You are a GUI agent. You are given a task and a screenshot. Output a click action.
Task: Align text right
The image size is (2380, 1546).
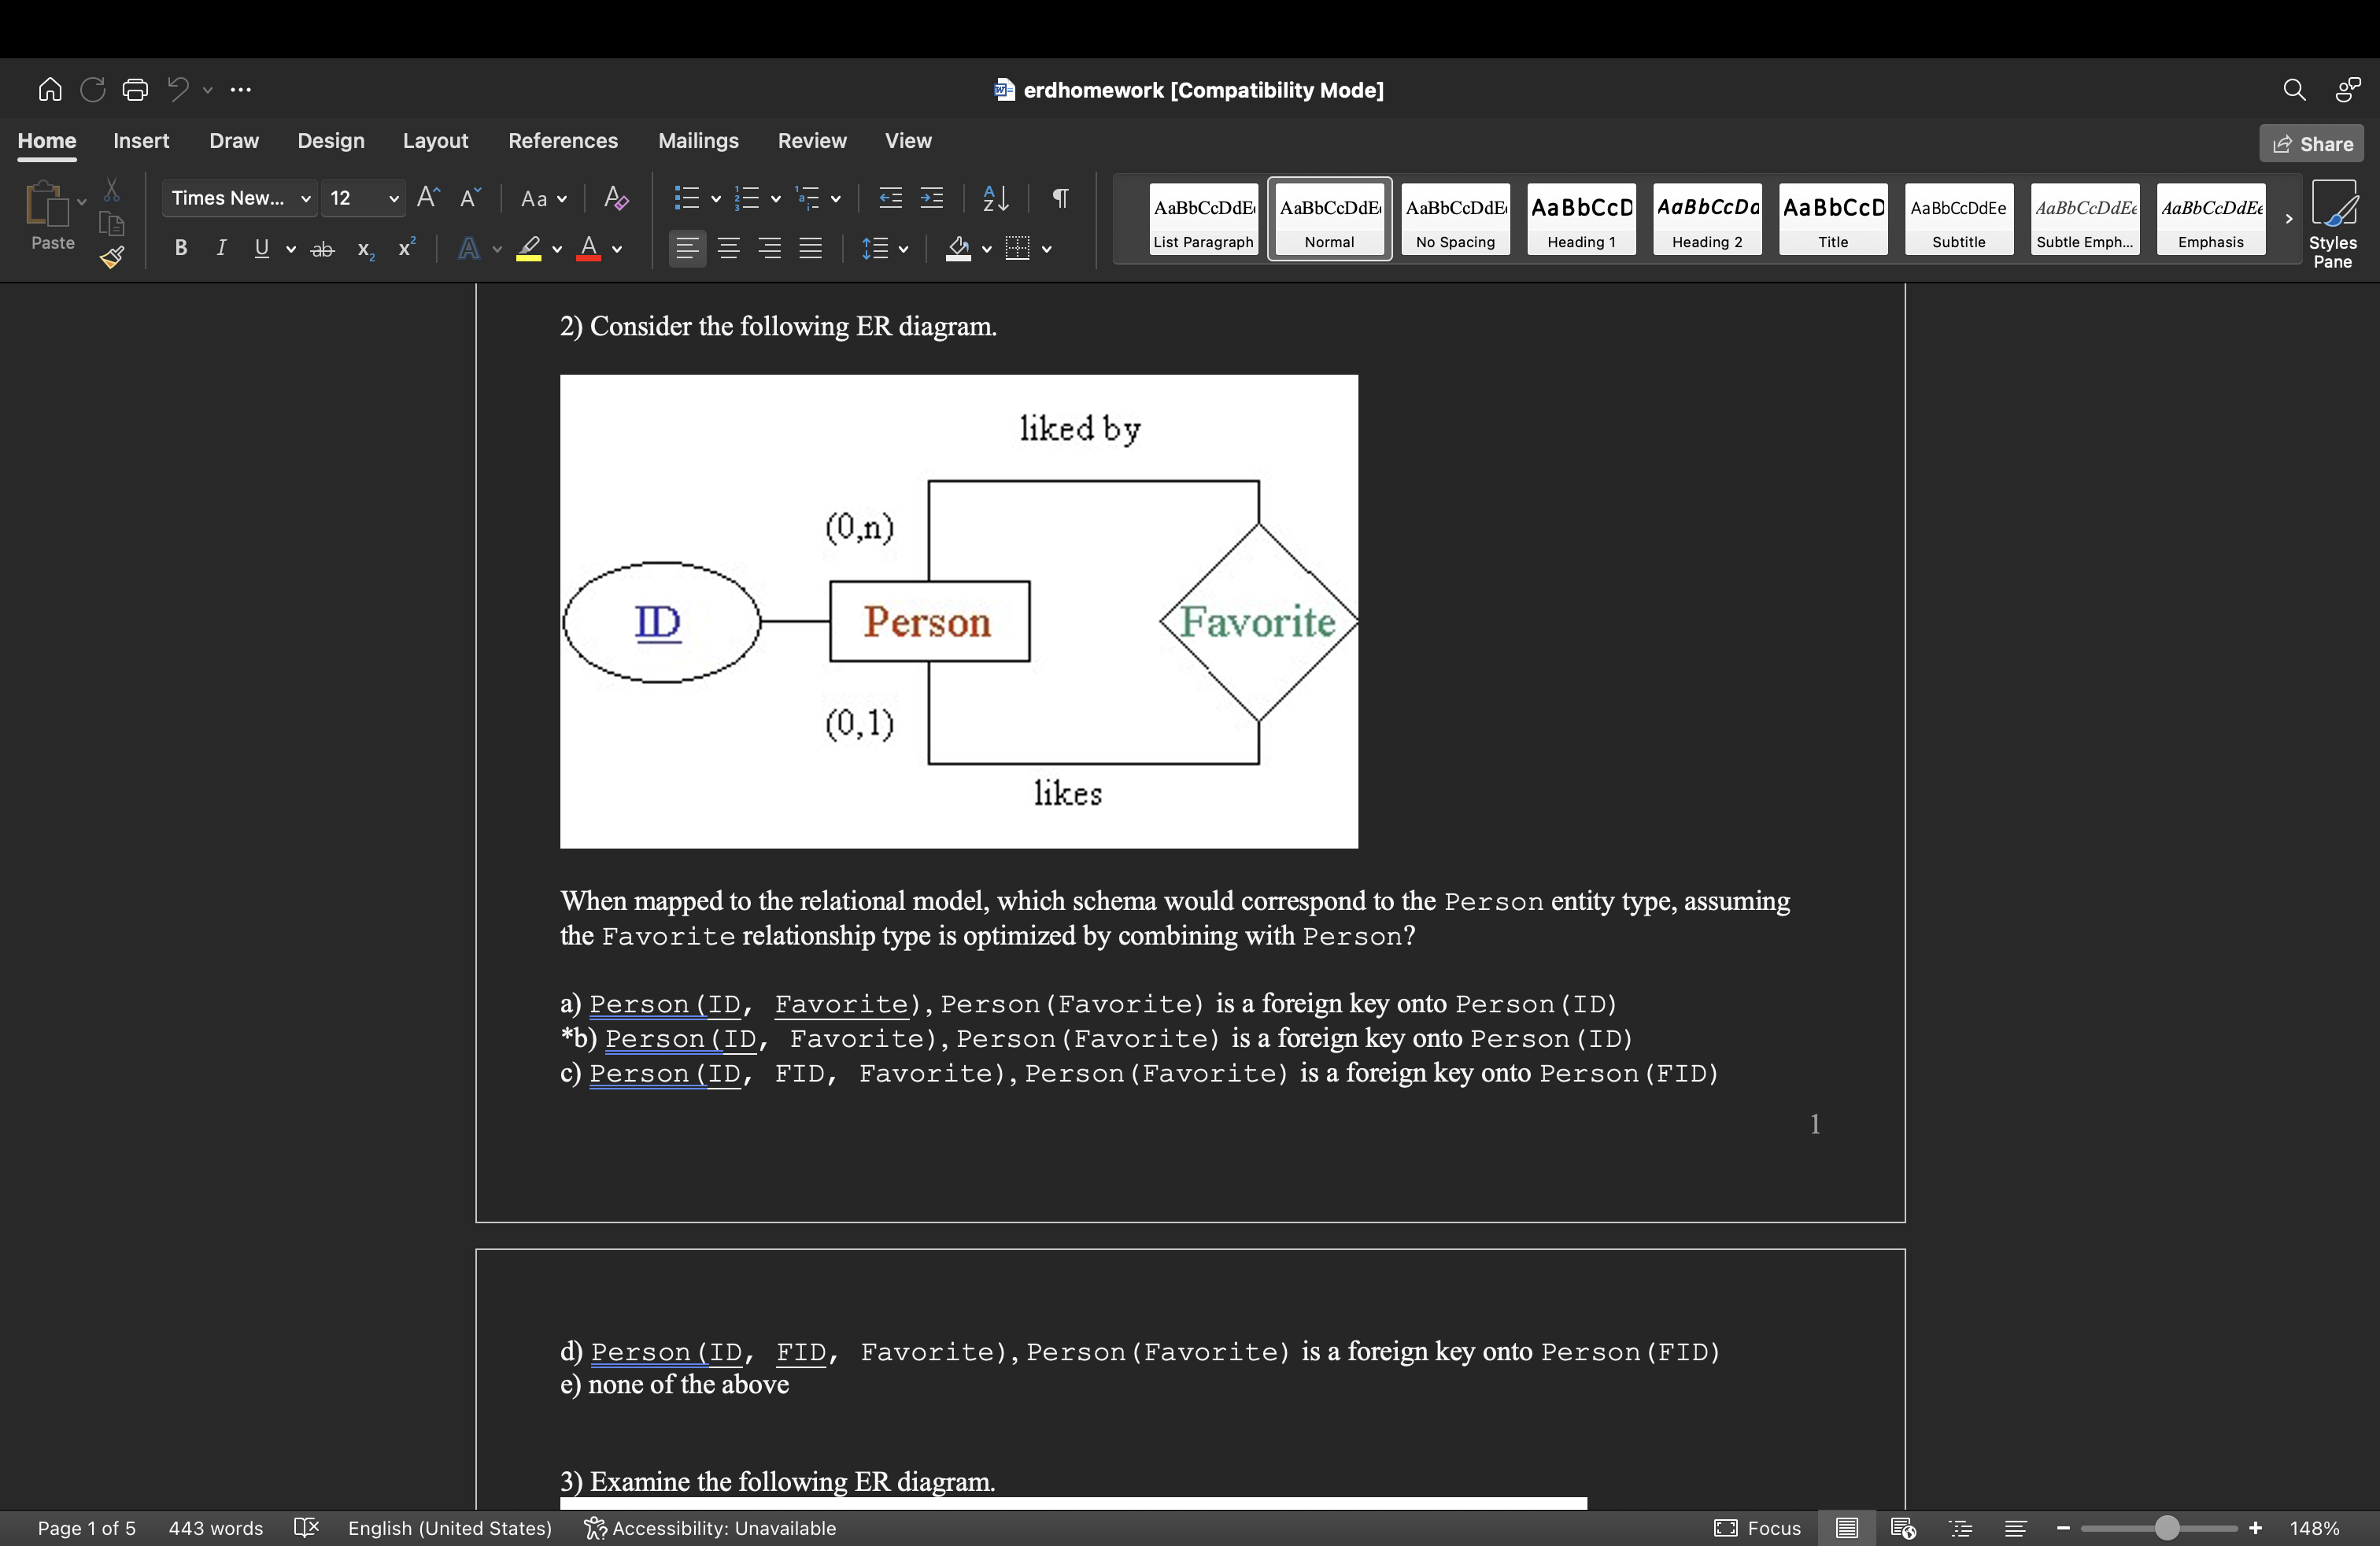coord(770,248)
